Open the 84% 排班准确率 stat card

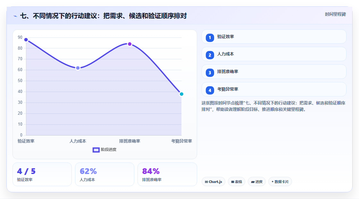(167, 174)
